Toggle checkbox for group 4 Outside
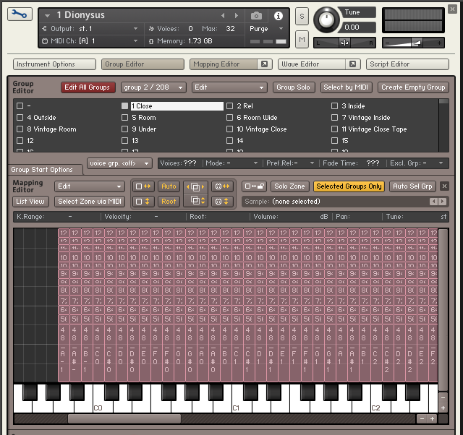Image resolution: width=463 pixels, height=435 pixels. [x=20, y=117]
